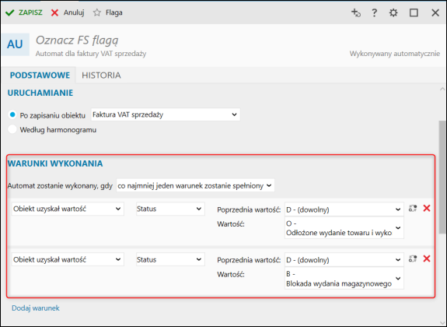The height and width of the screenshot is (327, 447).
Task: Open settings with the gear icon
Action: tap(393, 12)
